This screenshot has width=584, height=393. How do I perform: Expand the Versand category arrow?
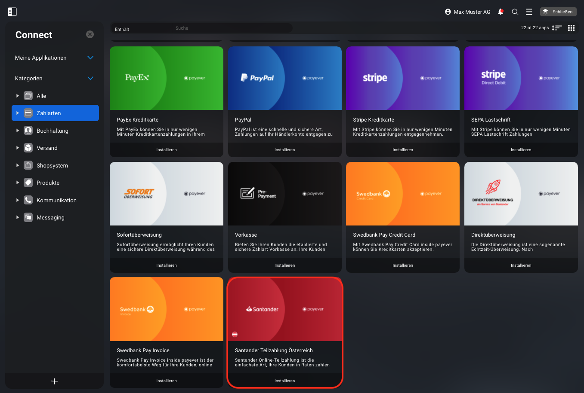[18, 148]
